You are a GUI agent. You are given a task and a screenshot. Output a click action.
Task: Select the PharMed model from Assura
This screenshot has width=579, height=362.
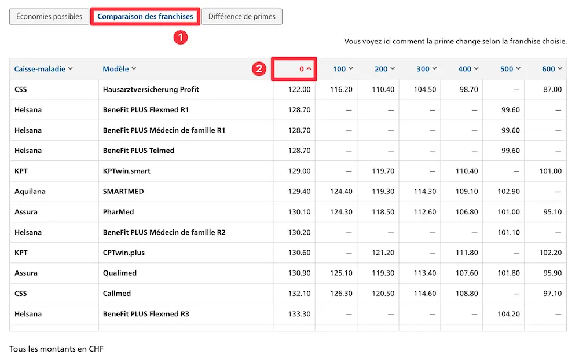coord(118,212)
